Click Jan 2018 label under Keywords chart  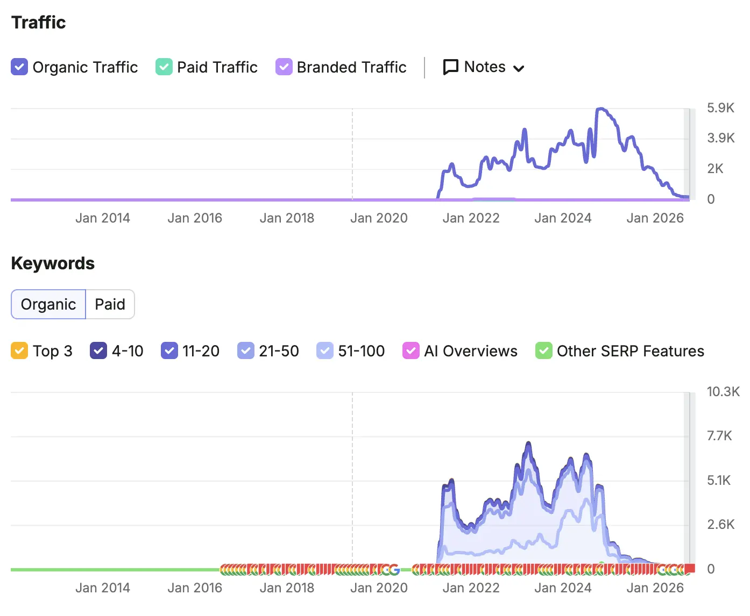click(287, 588)
